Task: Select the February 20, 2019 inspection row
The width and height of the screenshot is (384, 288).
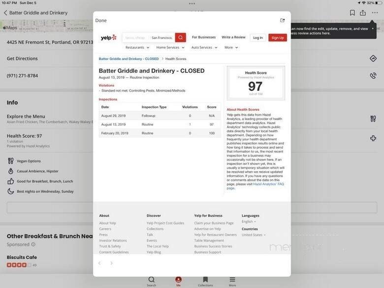Action: click(x=160, y=133)
